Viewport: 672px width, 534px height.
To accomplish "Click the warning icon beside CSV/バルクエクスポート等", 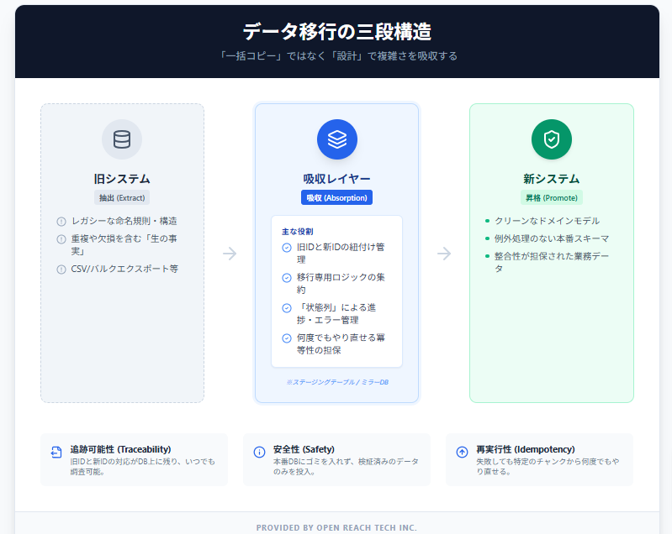I will (61, 270).
